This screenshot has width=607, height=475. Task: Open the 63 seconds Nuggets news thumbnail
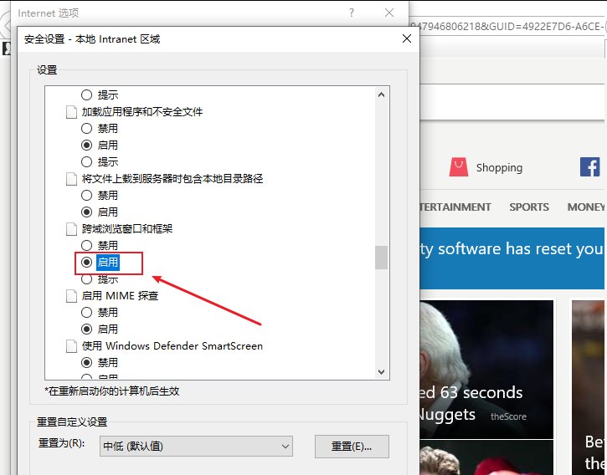point(486,370)
